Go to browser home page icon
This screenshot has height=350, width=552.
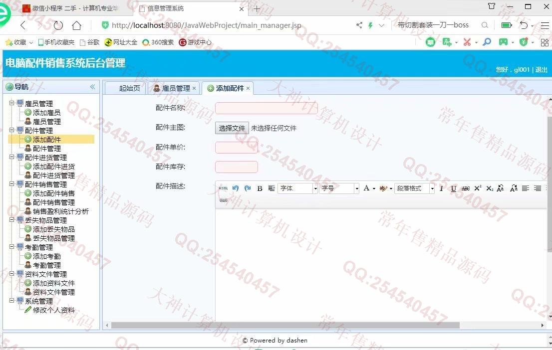77,25
